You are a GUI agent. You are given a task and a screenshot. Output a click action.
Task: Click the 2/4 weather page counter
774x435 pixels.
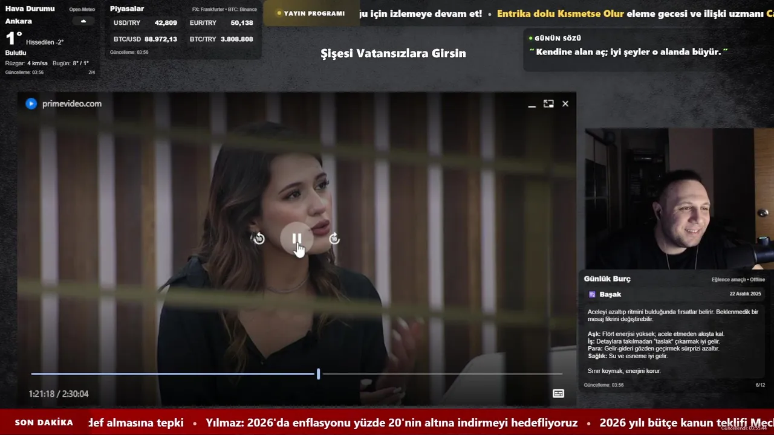(x=92, y=72)
